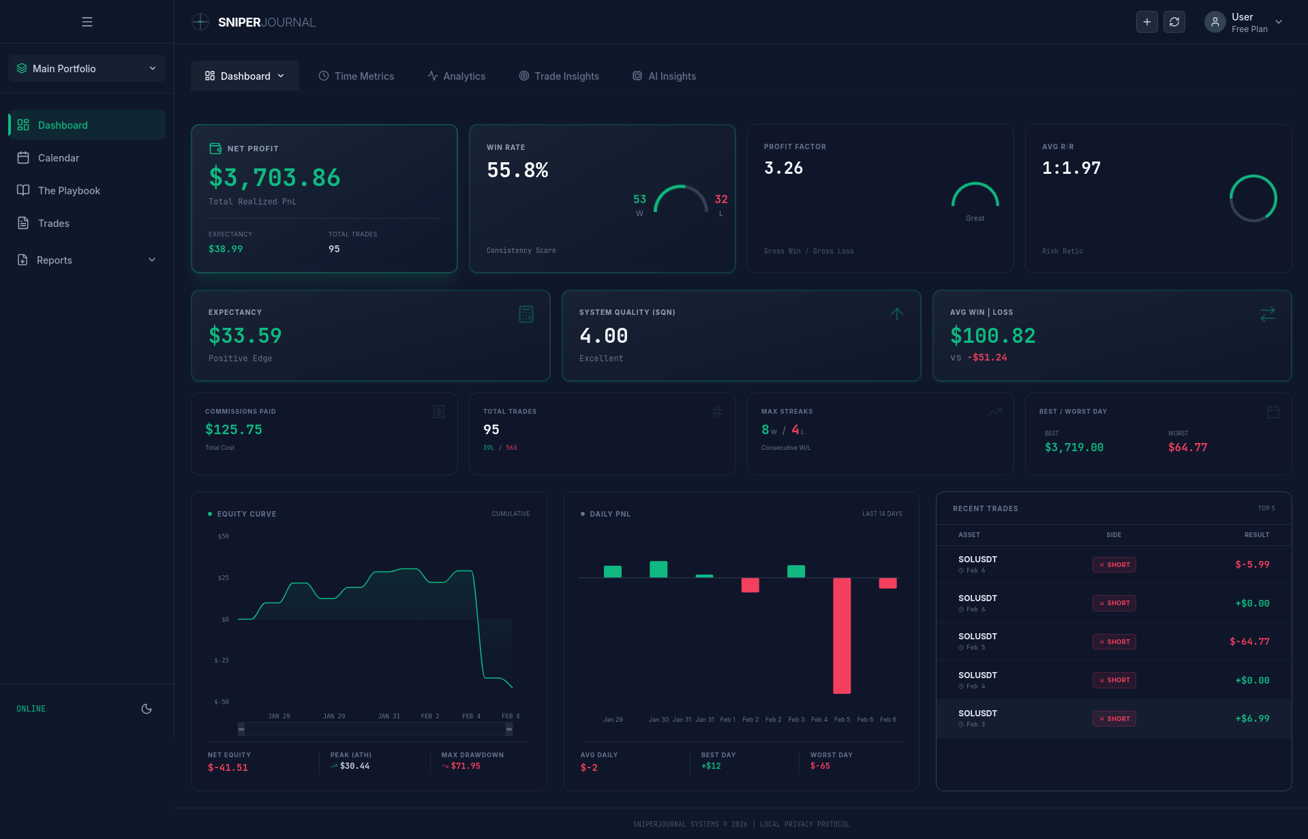This screenshot has width=1308, height=839.
Task: Expand the Reports sidebar section
Action: point(87,260)
